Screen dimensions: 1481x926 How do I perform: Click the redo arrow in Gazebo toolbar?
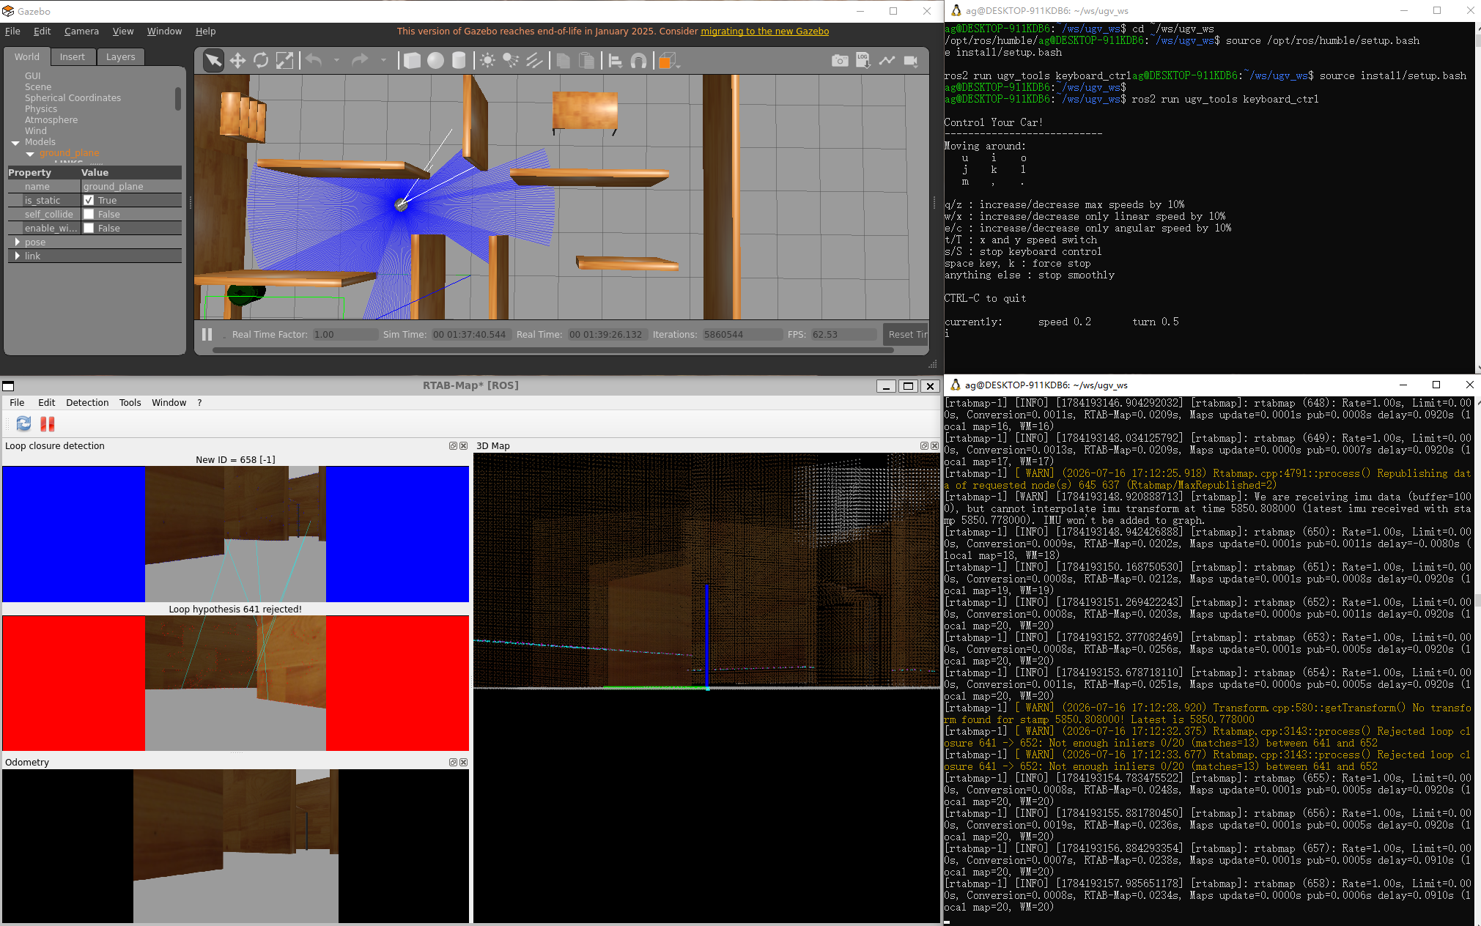click(x=360, y=61)
